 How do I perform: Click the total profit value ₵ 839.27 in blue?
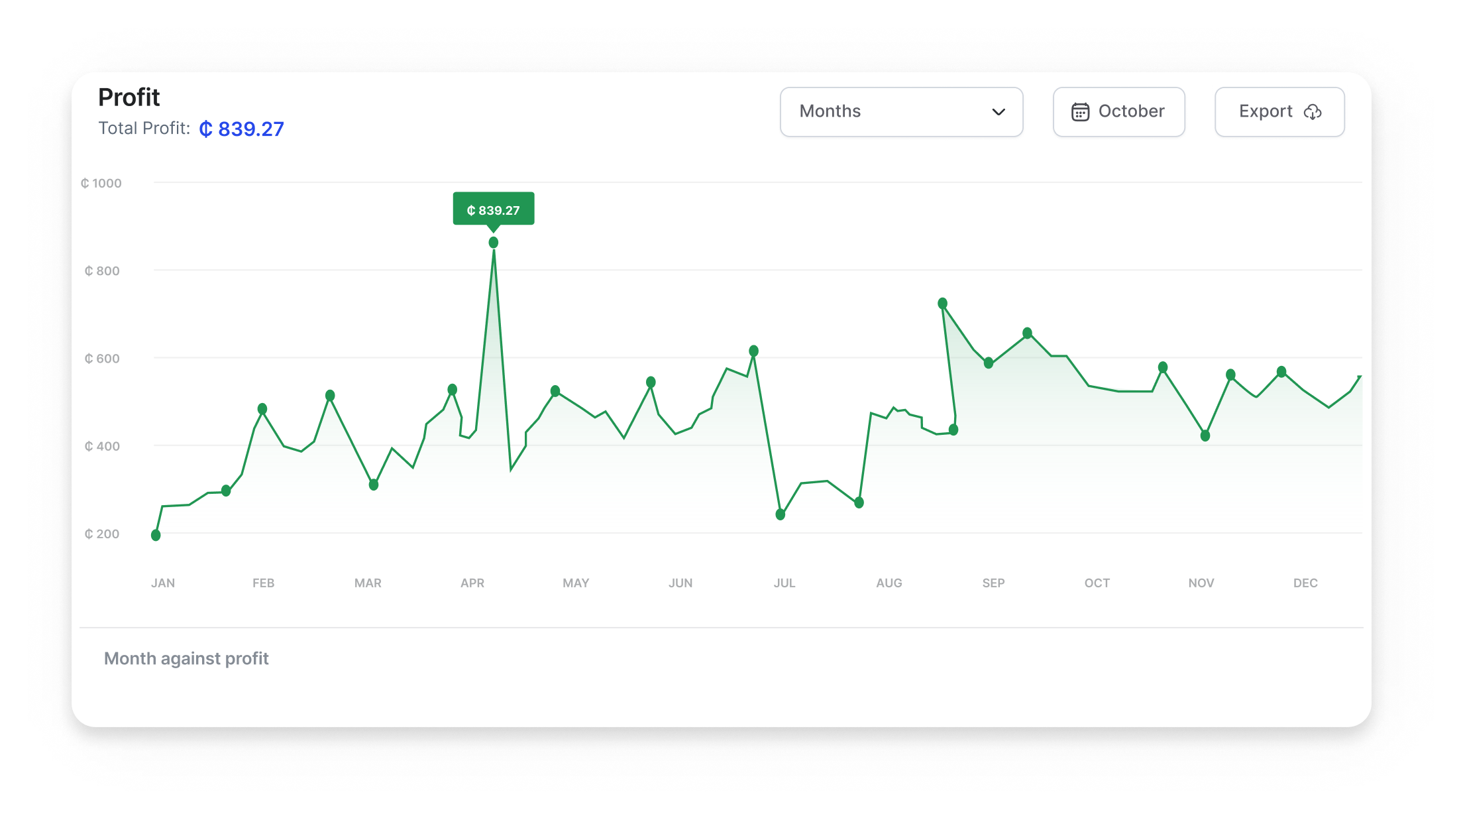click(x=241, y=129)
